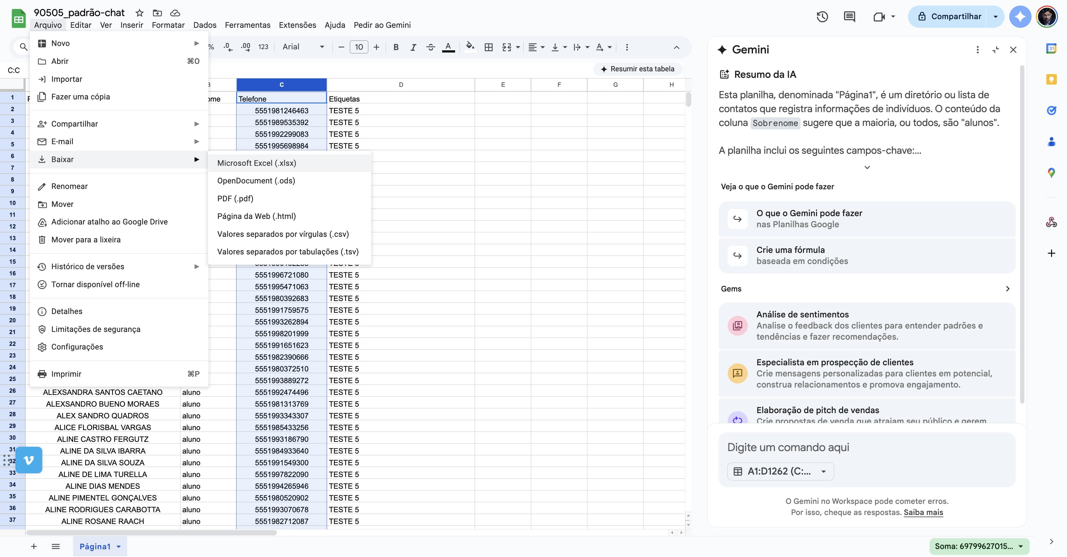Click the Gemini sparkle button
1067x557 pixels.
point(1020,17)
